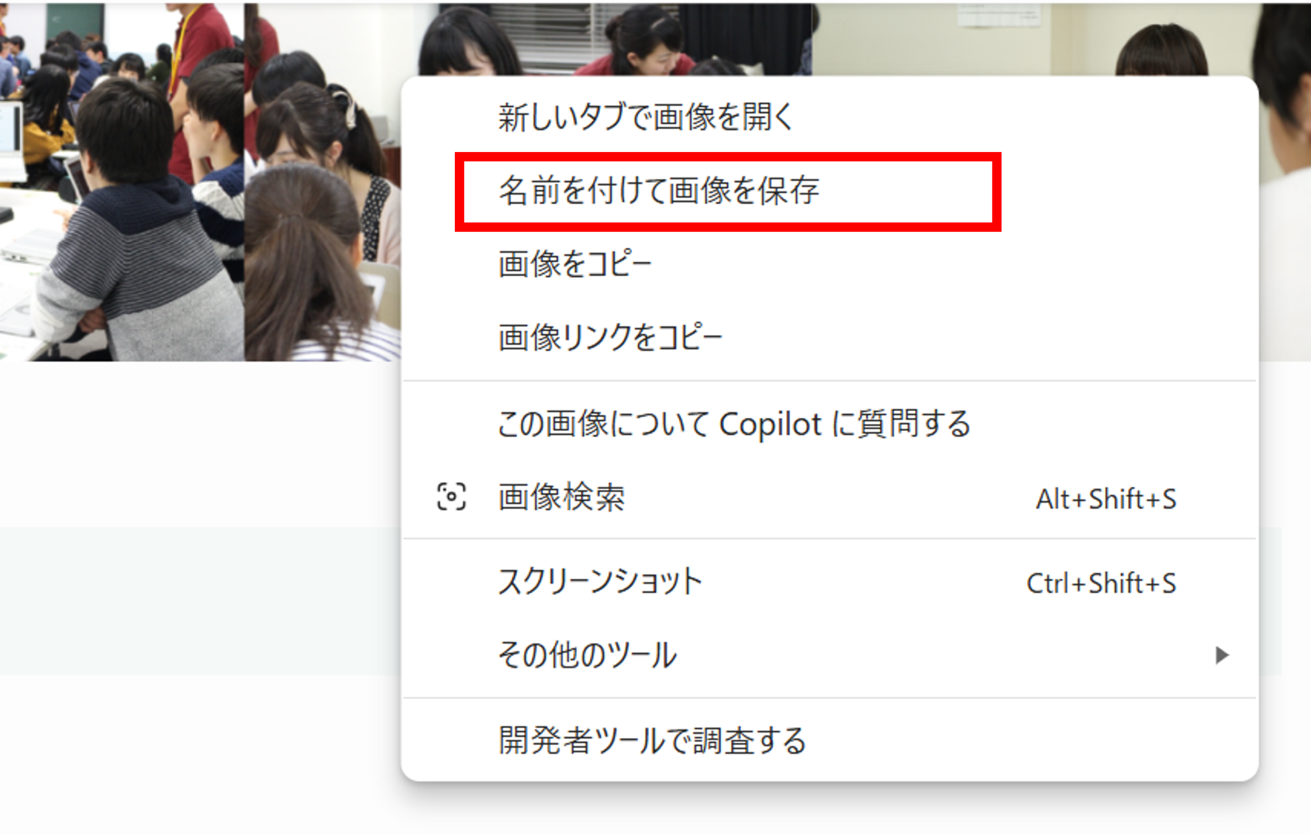The width and height of the screenshot is (1311, 835).
Task: Choose 名前を付けて画像を保存 in context menu
Action: 659,191
